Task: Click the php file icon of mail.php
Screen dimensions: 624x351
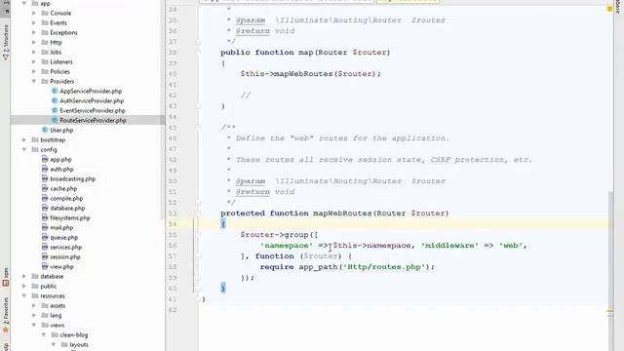Action: click(45, 227)
